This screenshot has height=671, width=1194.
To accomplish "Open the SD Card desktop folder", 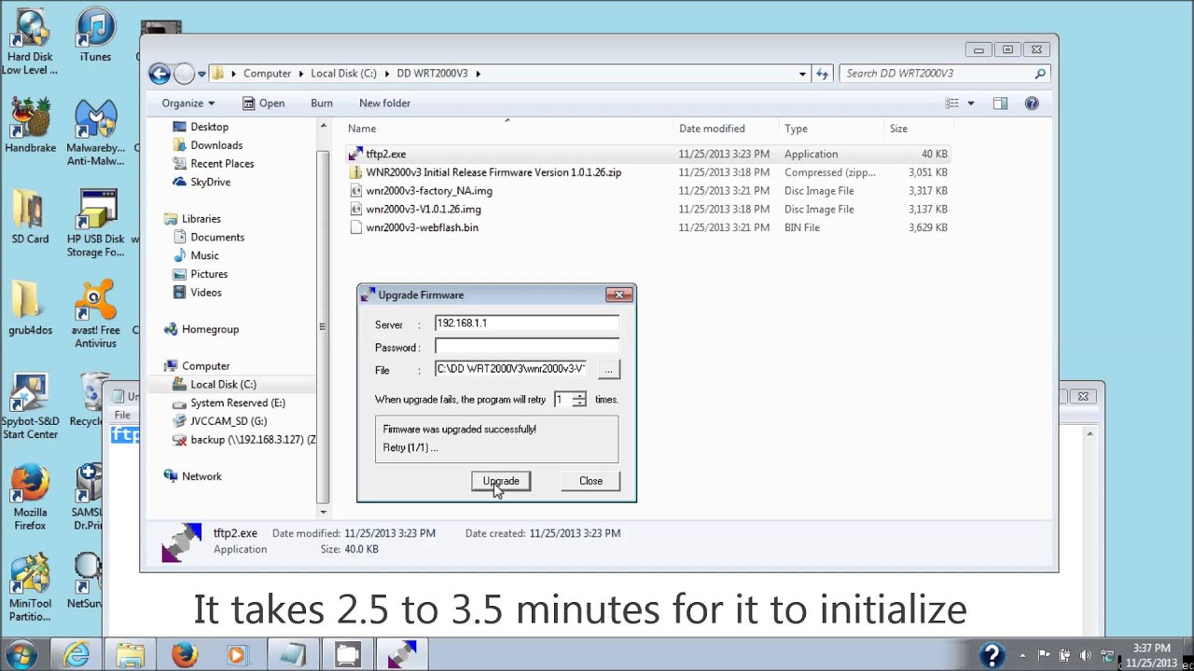I will click(30, 217).
